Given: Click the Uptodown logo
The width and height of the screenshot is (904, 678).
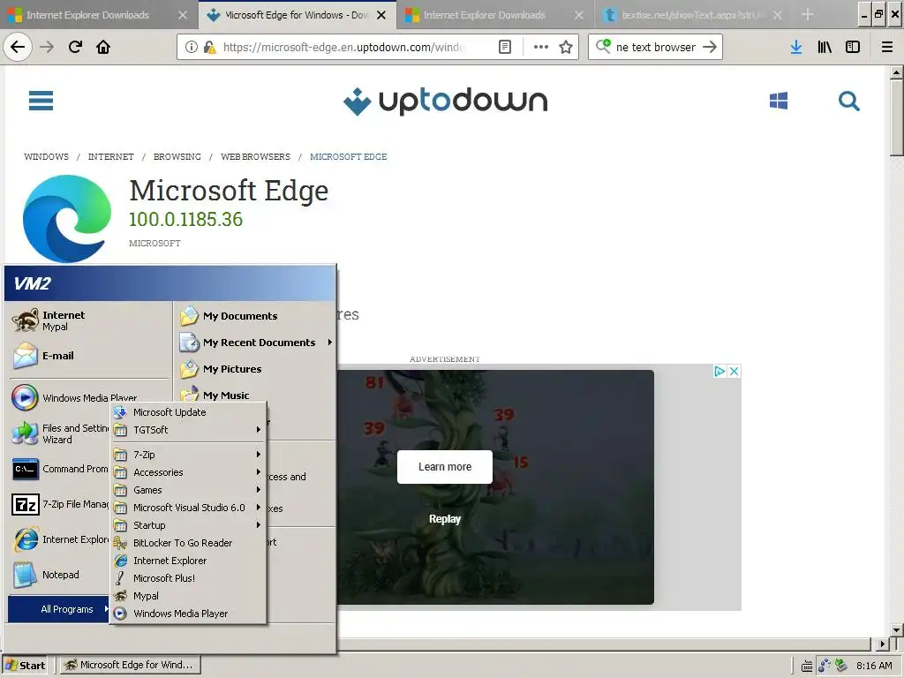Looking at the screenshot, I should 445,101.
